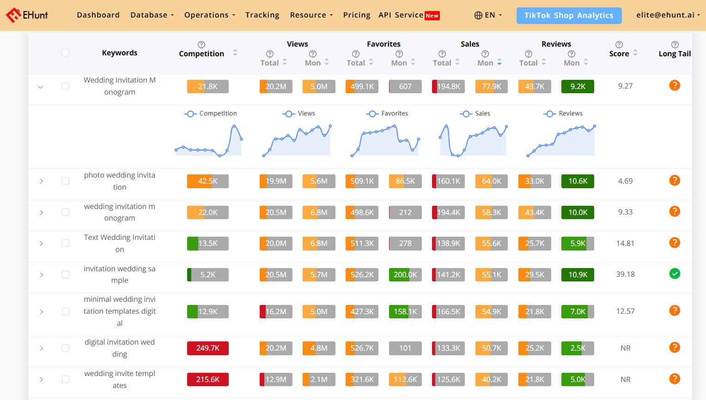Click orange long-tail icon for digital invitation wedding

tap(675, 347)
